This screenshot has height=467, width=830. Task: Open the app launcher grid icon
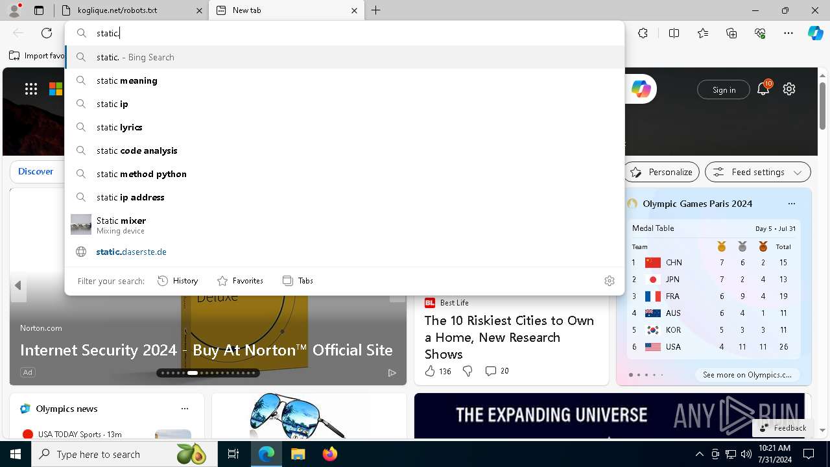(x=31, y=89)
